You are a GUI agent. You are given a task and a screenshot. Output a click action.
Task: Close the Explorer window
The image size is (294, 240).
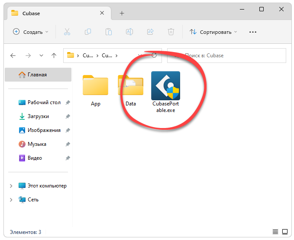pos(281,9)
